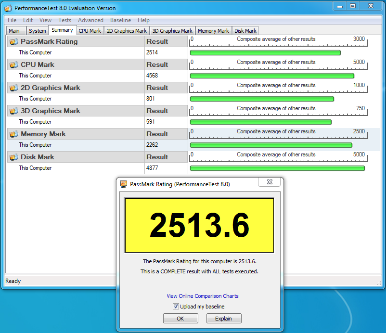Click the Explain button
Image resolution: width=386 pixels, height=333 pixels.
[x=224, y=319]
